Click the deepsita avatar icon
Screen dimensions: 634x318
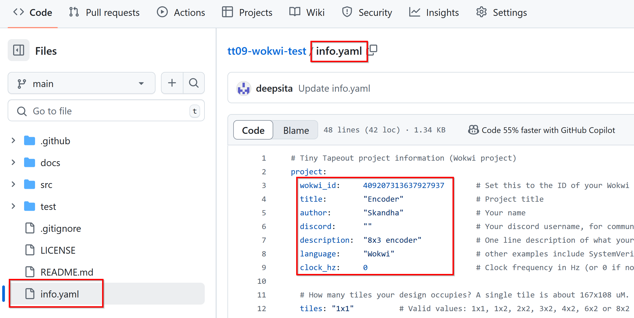pyautogui.click(x=243, y=89)
